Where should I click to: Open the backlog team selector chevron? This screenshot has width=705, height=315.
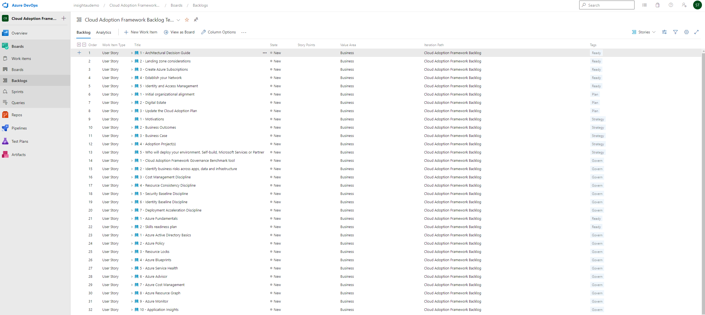[178, 20]
